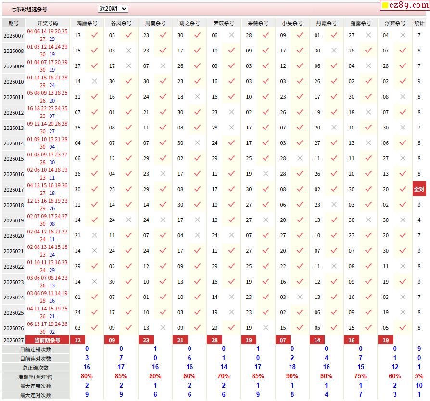
Task: Click the 七乐彩组选杀号 page title
Action: click(29, 9)
